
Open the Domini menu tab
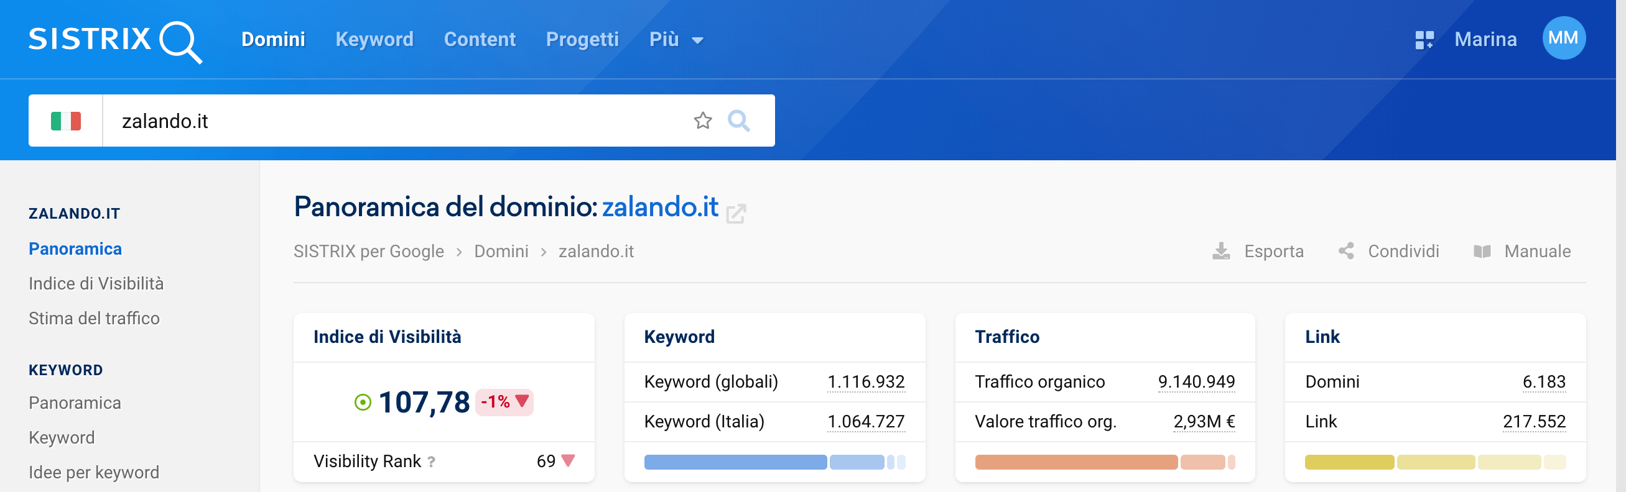click(x=272, y=39)
